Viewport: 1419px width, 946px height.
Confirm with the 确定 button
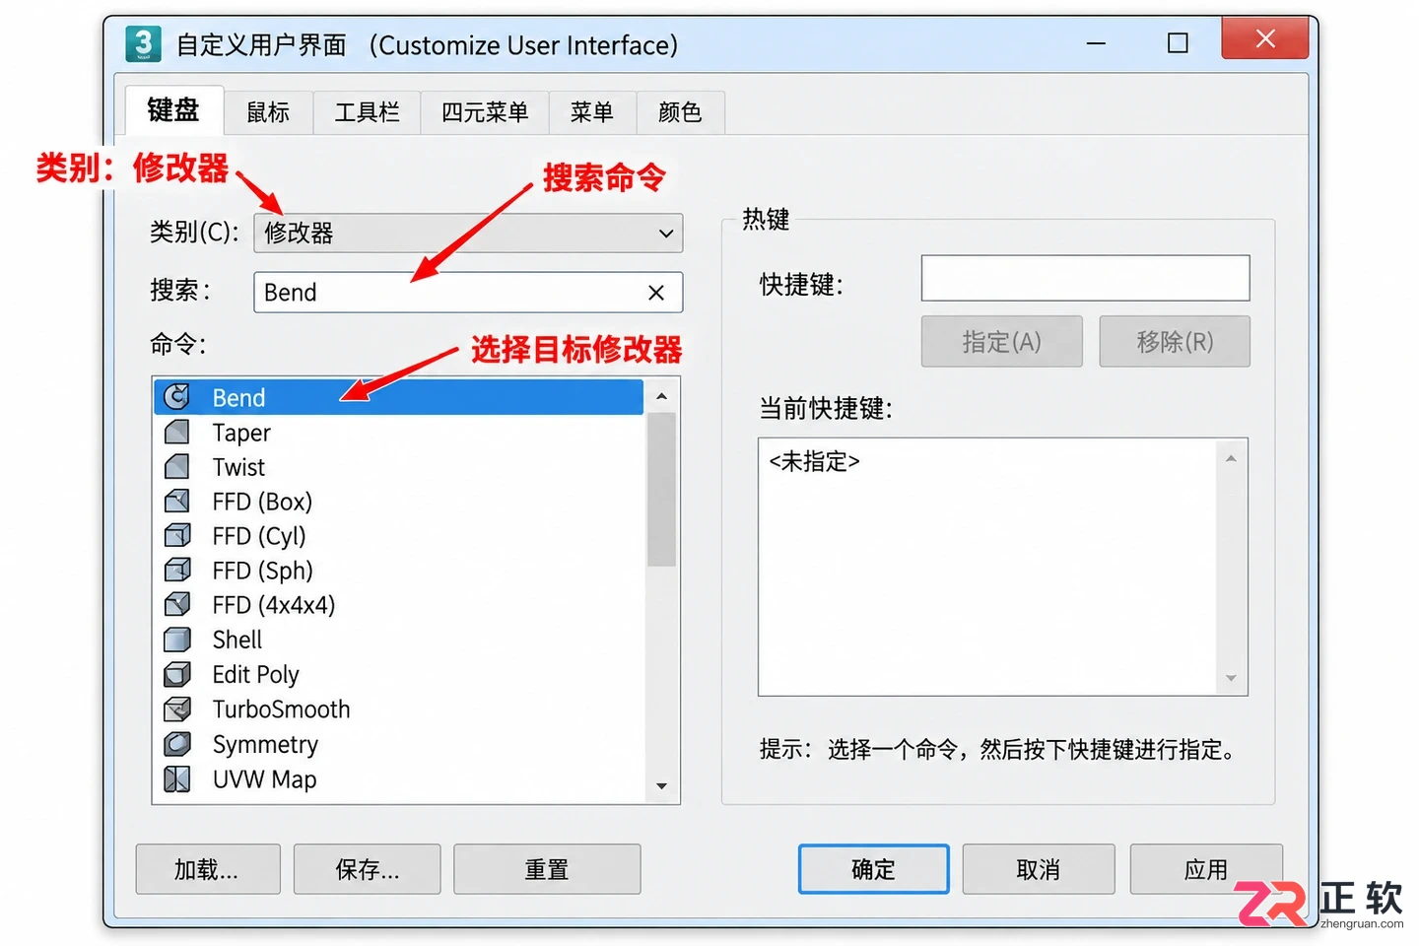coord(873,869)
